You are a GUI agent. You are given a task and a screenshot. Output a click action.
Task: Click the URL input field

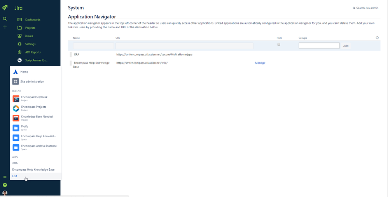click(x=184, y=46)
